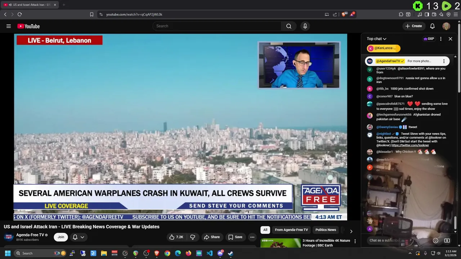461x259 pixels.
Task: Open the browser share icon
Action: [335, 14]
